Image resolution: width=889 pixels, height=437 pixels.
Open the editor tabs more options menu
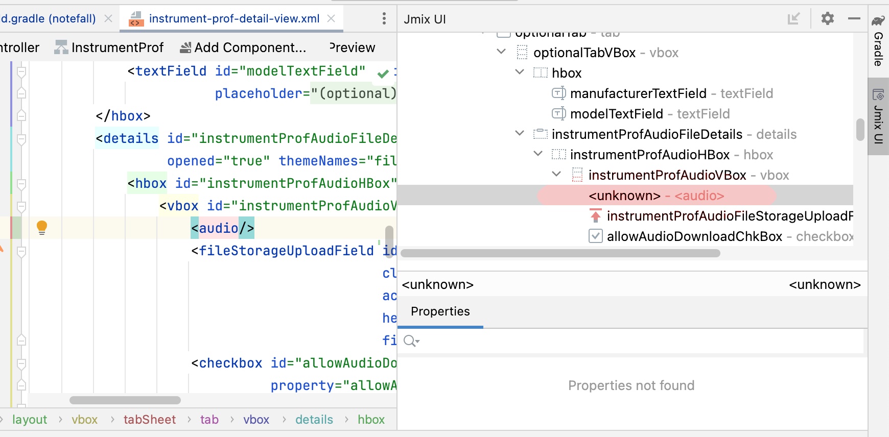384,19
